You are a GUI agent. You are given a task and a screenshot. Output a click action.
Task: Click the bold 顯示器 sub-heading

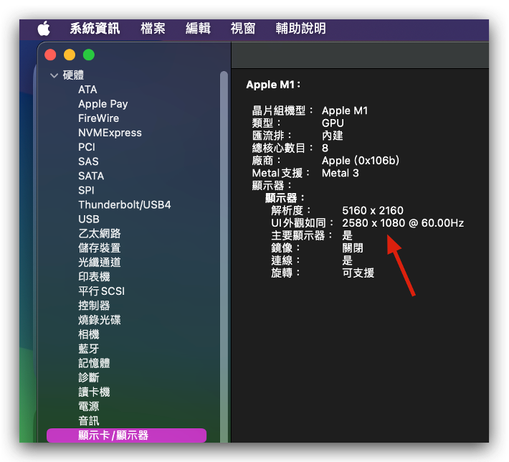[x=285, y=198]
